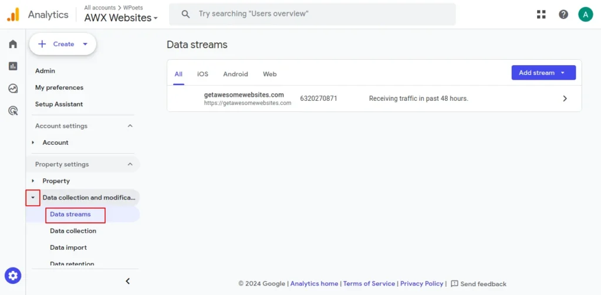The width and height of the screenshot is (601, 295).
Task: Click the Privacy Policy link
Action: (x=421, y=284)
